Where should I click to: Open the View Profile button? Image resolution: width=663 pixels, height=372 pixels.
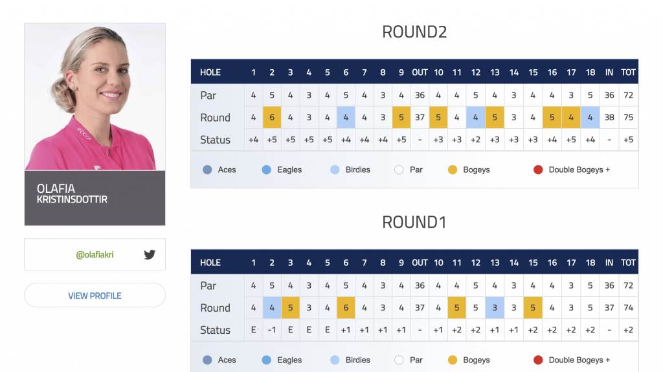coord(95,296)
